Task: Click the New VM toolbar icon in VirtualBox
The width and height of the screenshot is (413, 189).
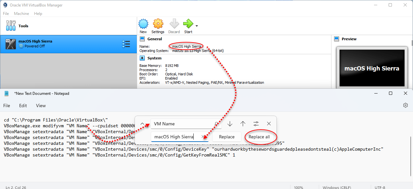Action: tap(143, 26)
